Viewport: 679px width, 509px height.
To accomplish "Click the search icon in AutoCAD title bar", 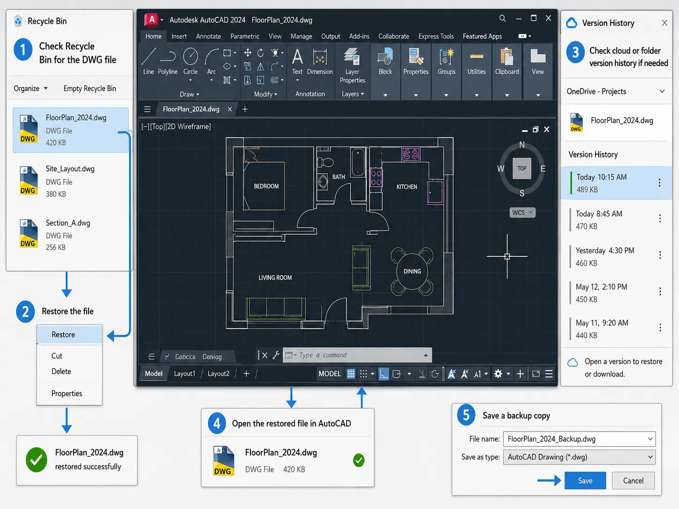I will (502, 18).
